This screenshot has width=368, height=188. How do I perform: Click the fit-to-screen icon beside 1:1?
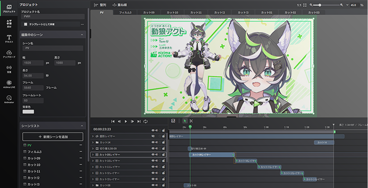(305, 5)
